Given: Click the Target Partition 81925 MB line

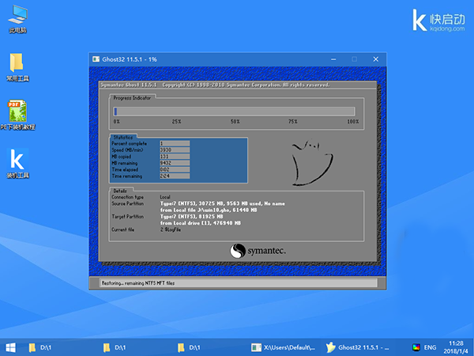Looking at the screenshot, I should pyautogui.click(x=192, y=217).
